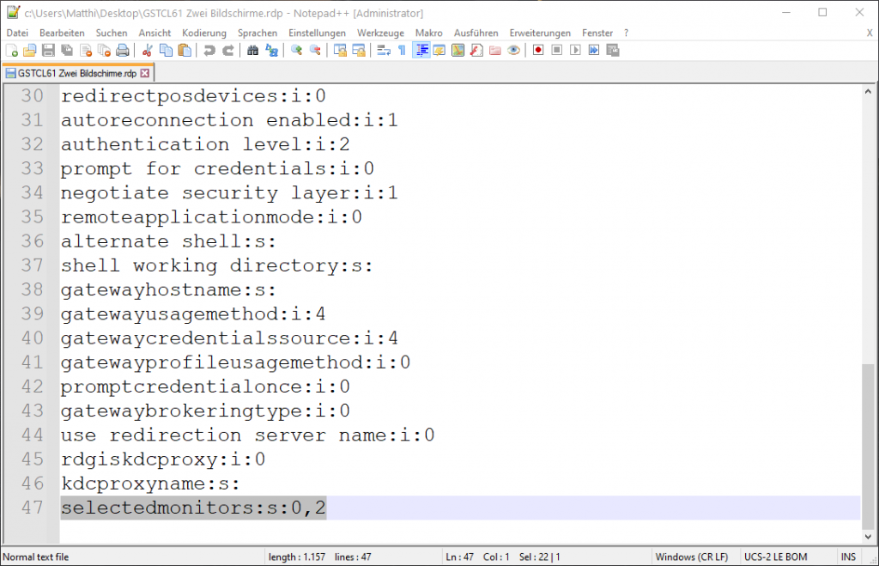Viewport: 879px width, 566px height.
Task: Open the Einstellungen menu
Action: (x=318, y=33)
